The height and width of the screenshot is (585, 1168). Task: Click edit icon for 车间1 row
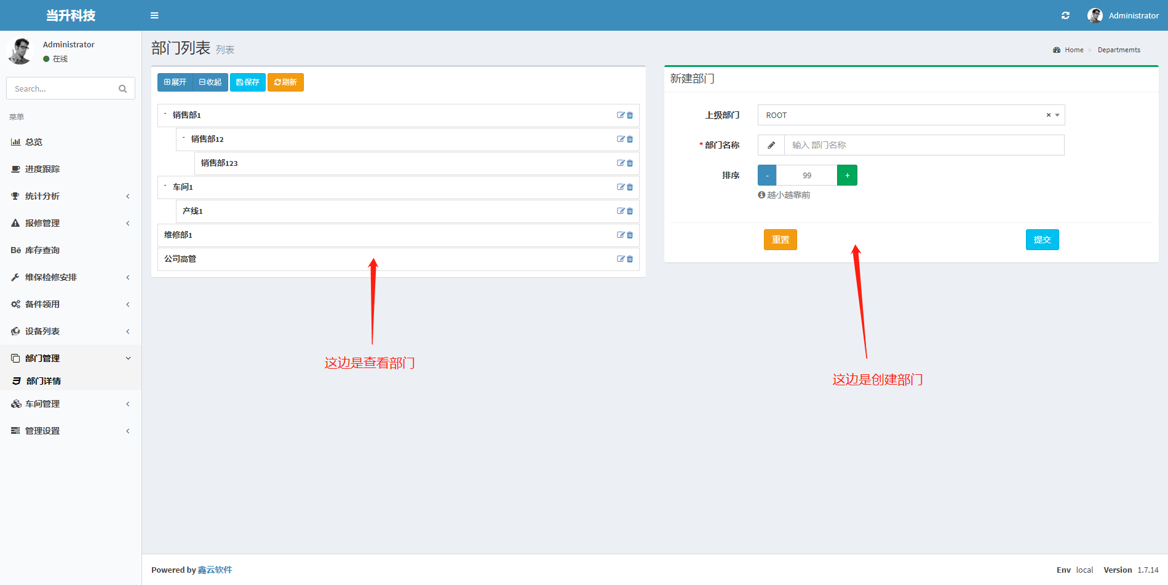pyautogui.click(x=621, y=187)
